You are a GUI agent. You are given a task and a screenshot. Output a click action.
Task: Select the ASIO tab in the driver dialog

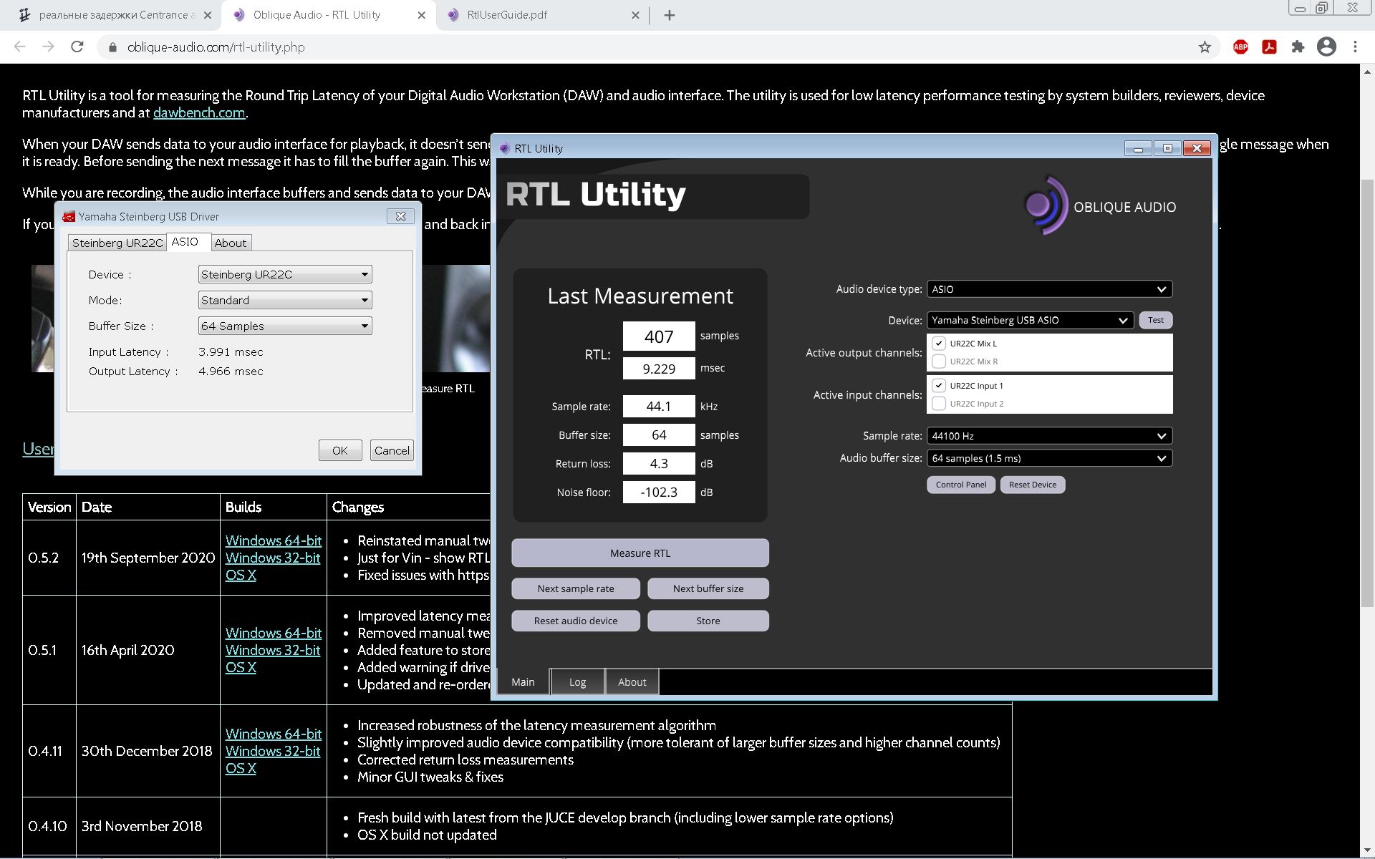(x=188, y=242)
